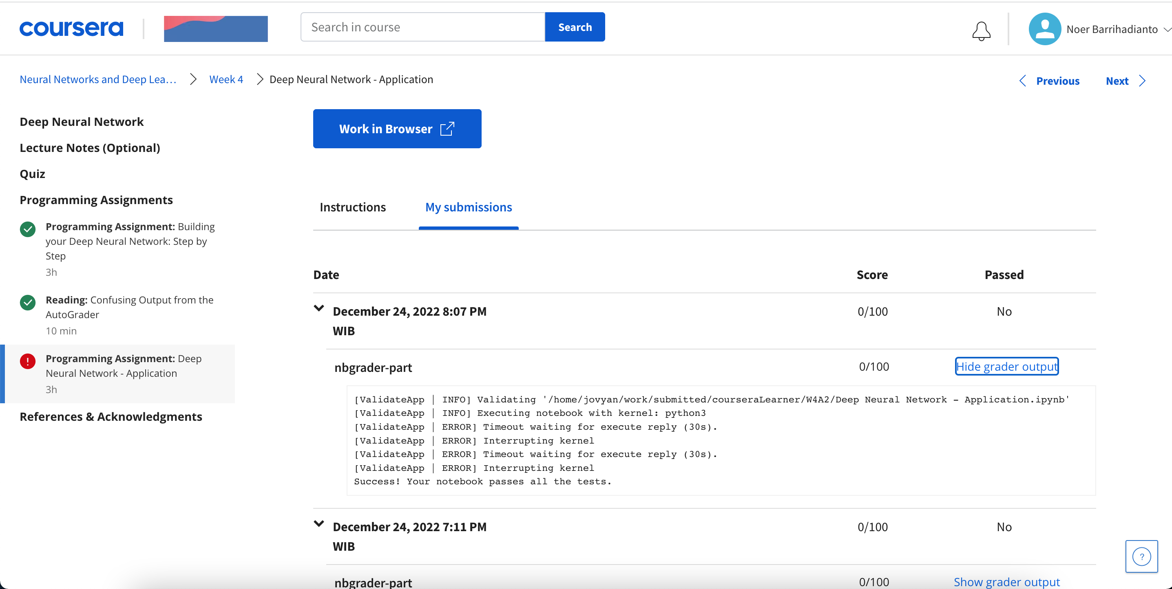Select the My submissions tab
This screenshot has height=589, width=1172.
click(468, 207)
